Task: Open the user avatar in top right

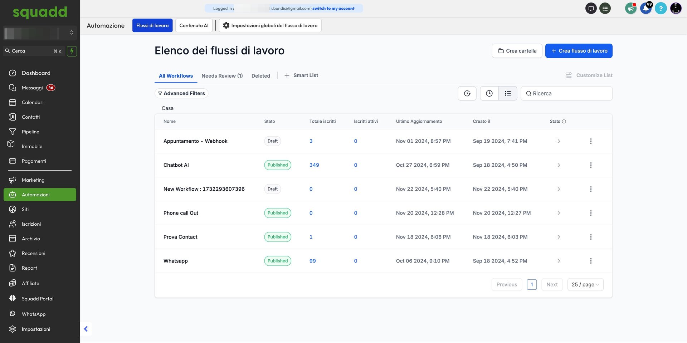Action: (676, 8)
